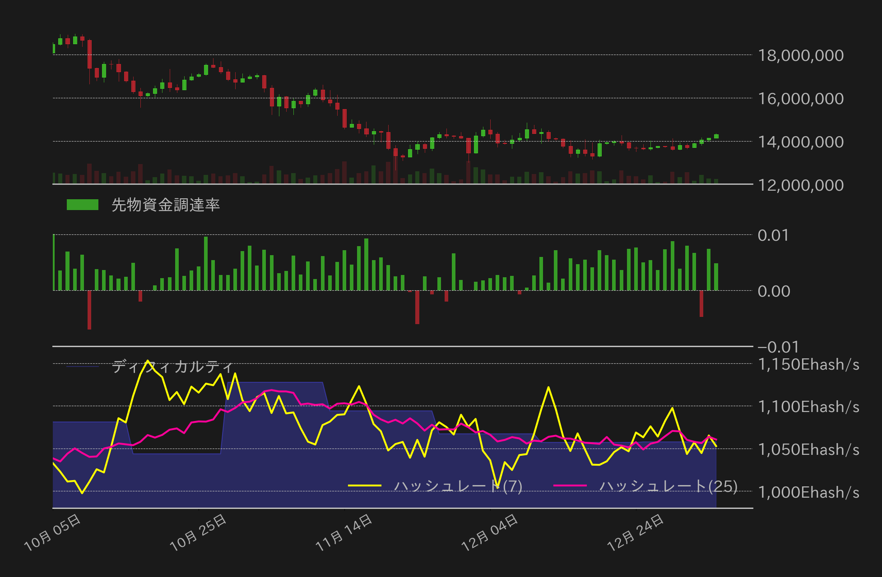Click the ハッシュレート(7) legend text
Image resolution: width=882 pixels, height=577 pixels.
coord(458,486)
